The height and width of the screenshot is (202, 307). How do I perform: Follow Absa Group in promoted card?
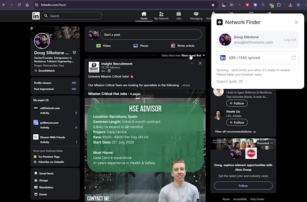(243, 185)
